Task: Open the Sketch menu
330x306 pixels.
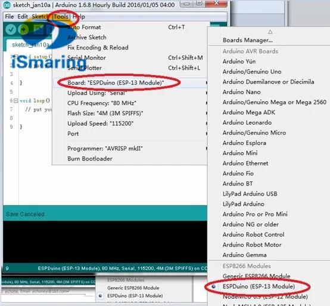Action: pyautogui.click(x=40, y=17)
